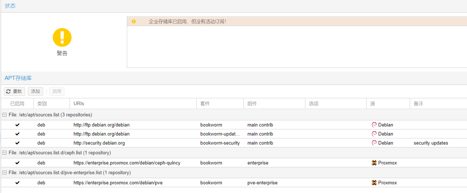Sort by the URIs column header
This screenshot has height=193, width=467.
[133, 104]
